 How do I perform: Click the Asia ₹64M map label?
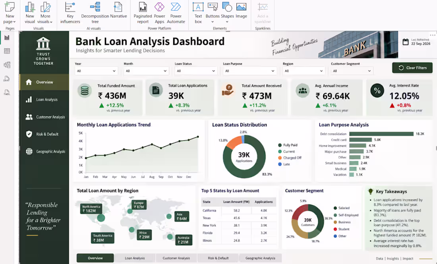tap(182, 216)
